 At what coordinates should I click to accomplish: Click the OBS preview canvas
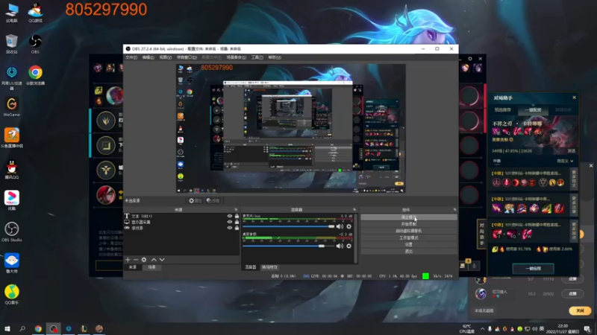(x=290, y=128)
